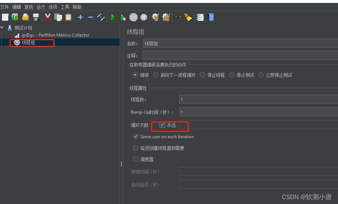Click the Cut scissors icon
The height and width of the screenshot is (204, 338).
(x=48, y=17)
